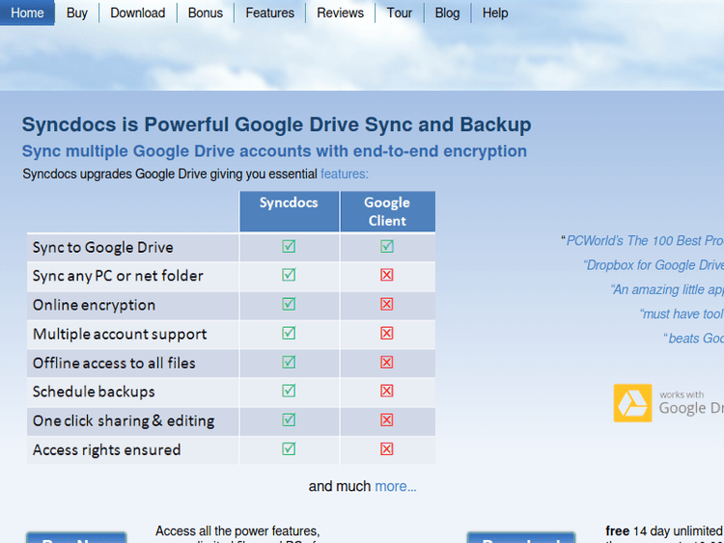The height and width of the screenshot is (543, 724).
Task: Open the Download menu item
Action: click(138, 13)
